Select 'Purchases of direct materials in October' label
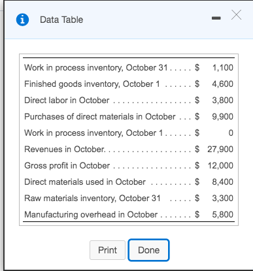253x271 pixels. click(x=100, y=117)
